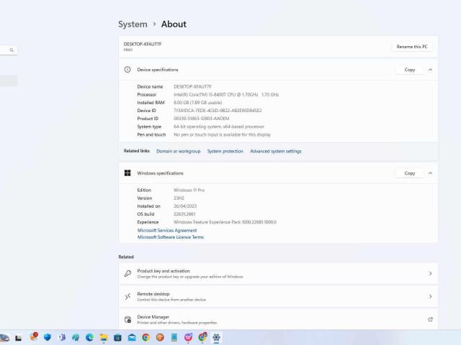The image size is (461, 345).
Task: Click the Pen and touch value text
Action: [x=223, y=134]
